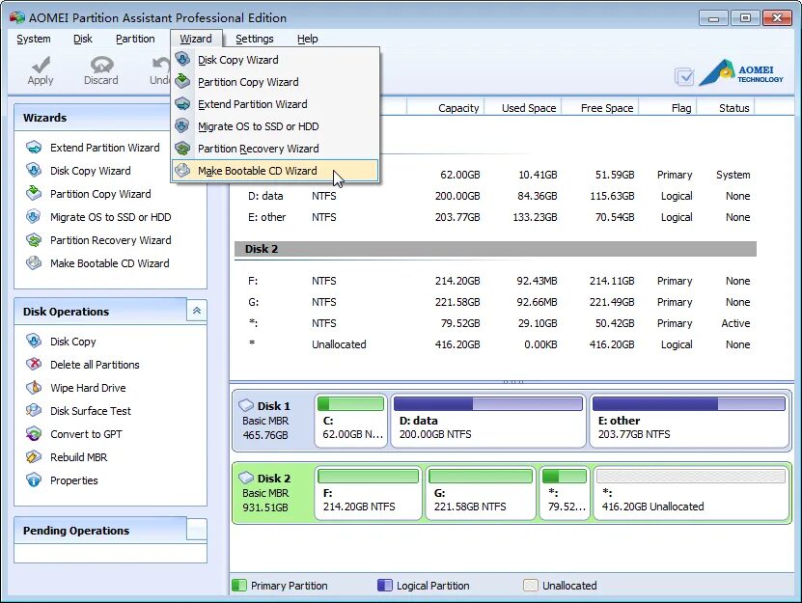The height and width of the screenshot is (603, 802).
Task: Open Partition Copy Wizard link in sidebar
Action: click(100, 194)
